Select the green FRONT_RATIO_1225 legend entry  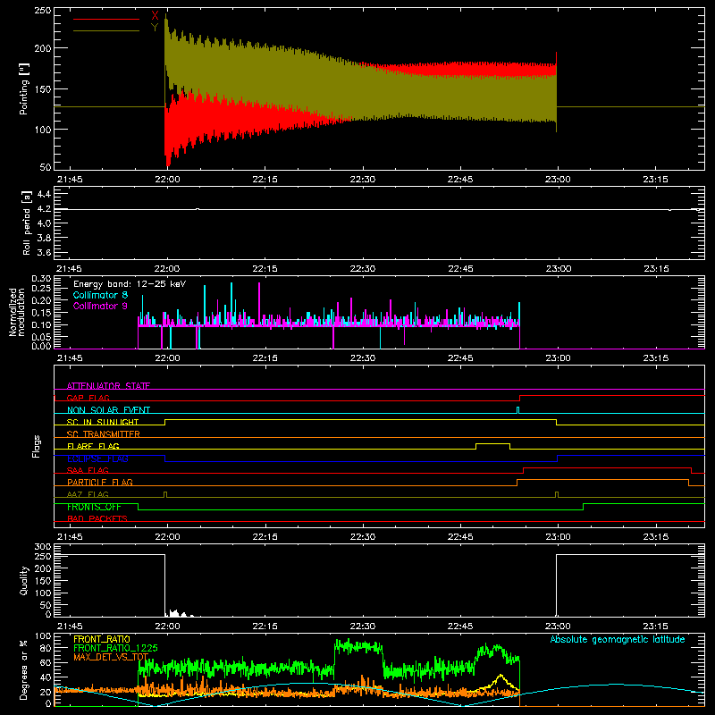(115, 648)
